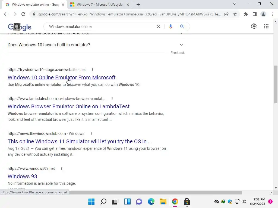Start voice search with microphone

[171, 27]
